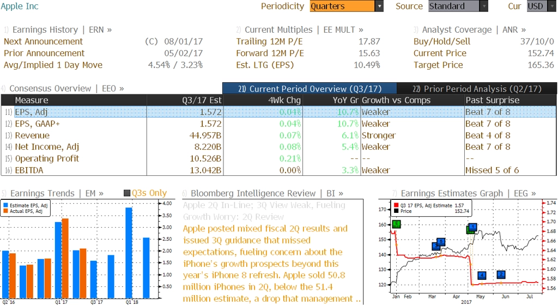This screenshot has width=558, height=306.
Task: Select row 14) Net Income, Adj
Action: pos(278,147)
